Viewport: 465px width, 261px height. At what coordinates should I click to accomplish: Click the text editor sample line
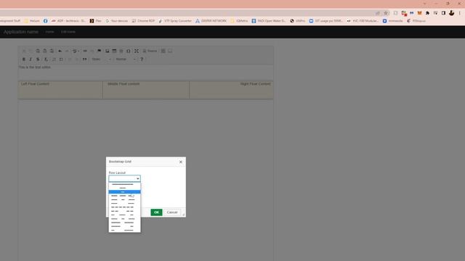[35, 67]
